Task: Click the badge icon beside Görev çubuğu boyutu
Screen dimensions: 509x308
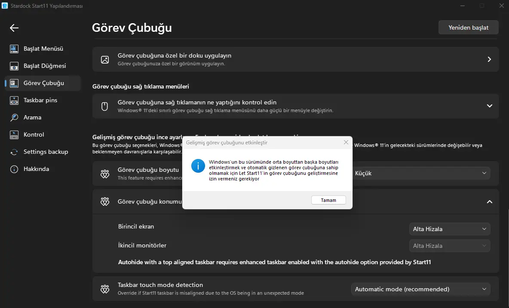Action: click(105, 174)
